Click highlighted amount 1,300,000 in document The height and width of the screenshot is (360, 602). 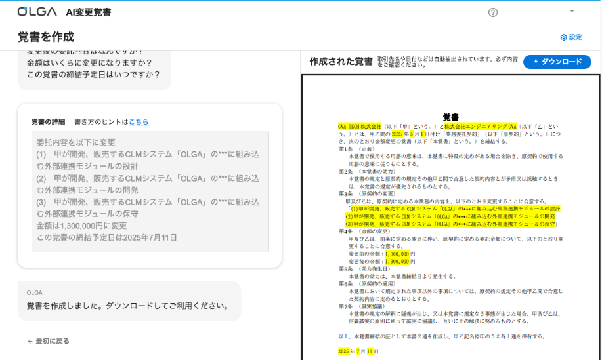click(x=397, y=262)
